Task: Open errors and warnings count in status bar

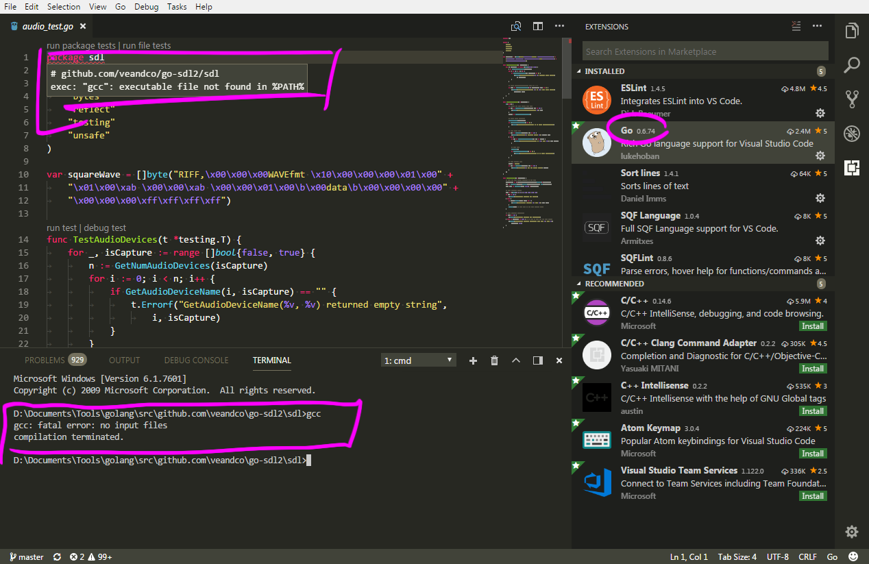Action: coord(91,557)
